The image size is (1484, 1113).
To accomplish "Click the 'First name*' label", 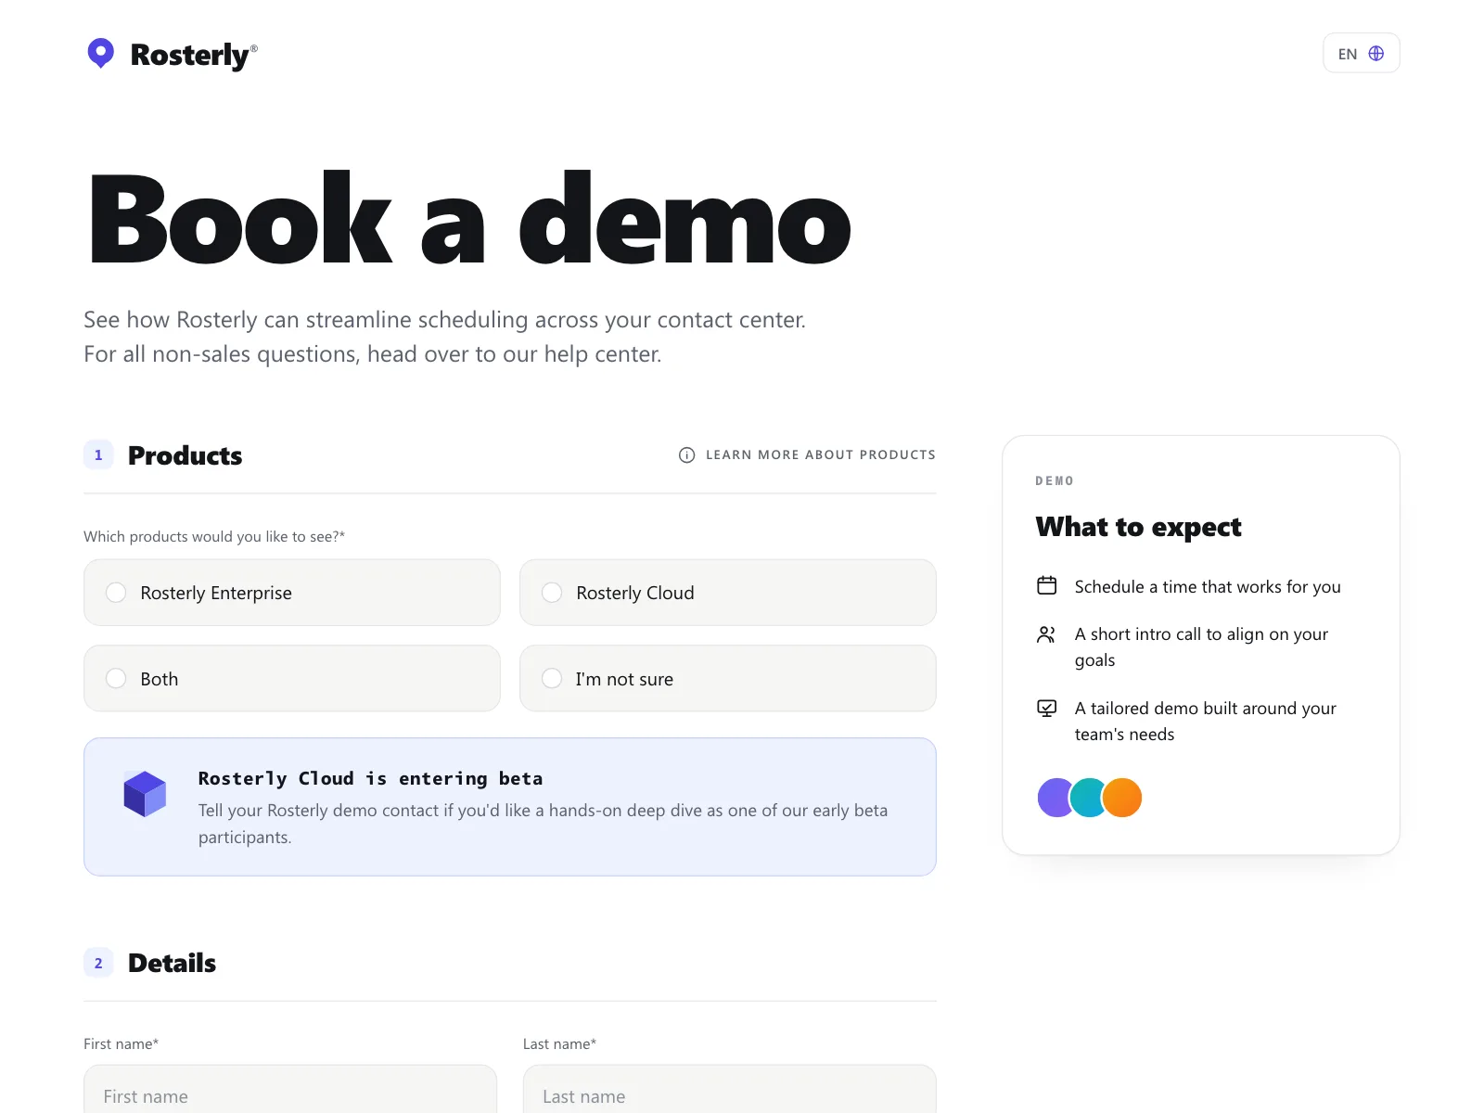I will click(121, 1043).
